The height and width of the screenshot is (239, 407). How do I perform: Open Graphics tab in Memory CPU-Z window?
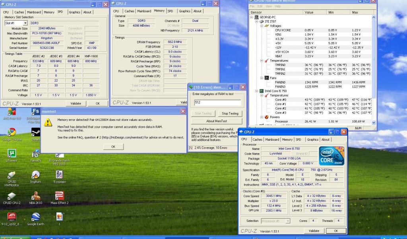pyautogui.click(x=184, y=11)
